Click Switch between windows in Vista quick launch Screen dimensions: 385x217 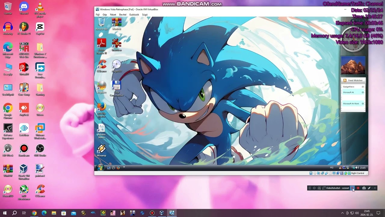[113, 168]
